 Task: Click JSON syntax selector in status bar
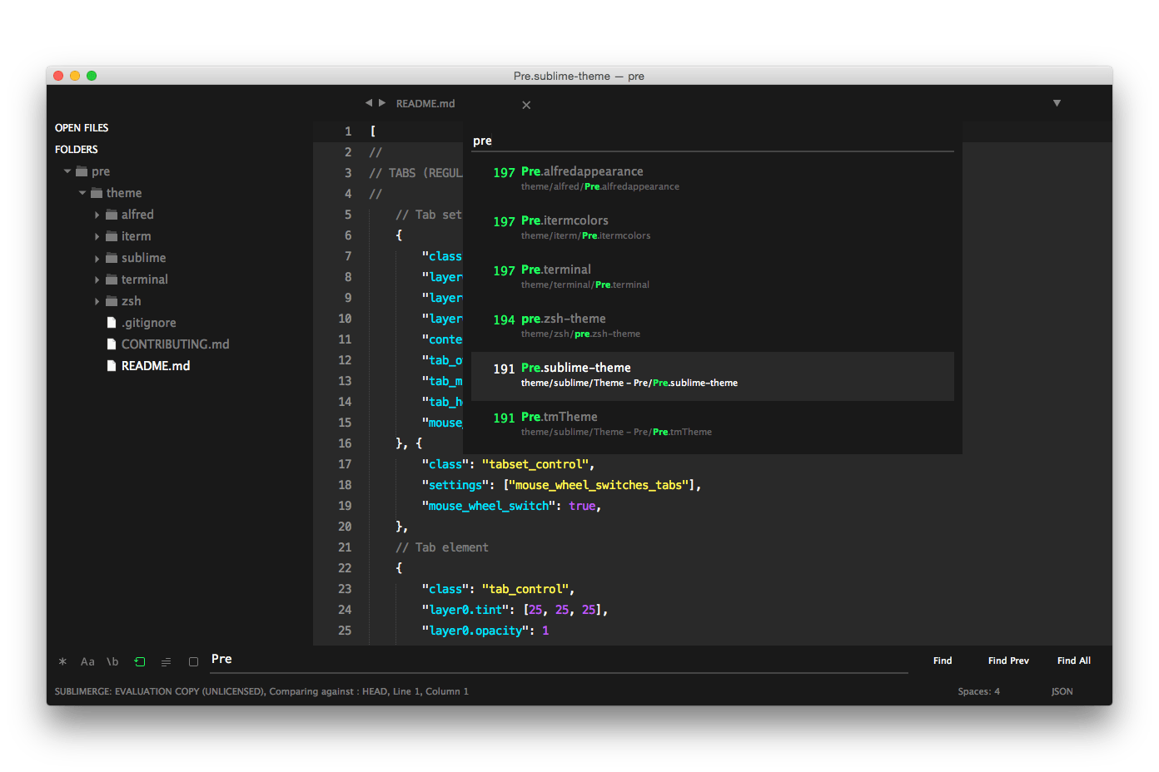point(1062,690)
